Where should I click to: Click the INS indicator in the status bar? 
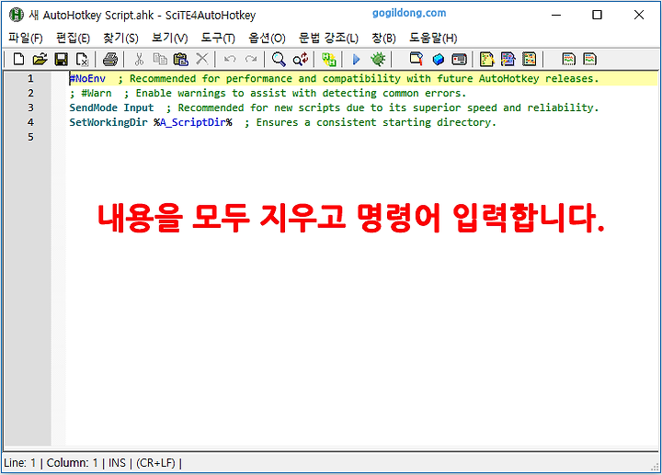[x=117, y=463]
